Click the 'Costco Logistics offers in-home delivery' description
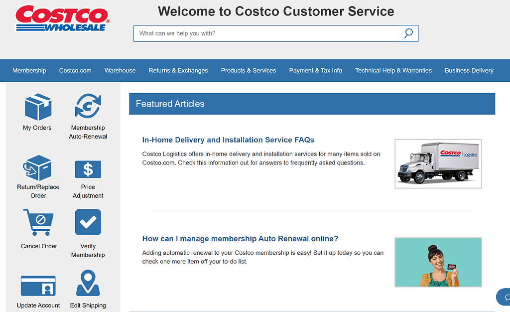 click(x=261, y=158)
